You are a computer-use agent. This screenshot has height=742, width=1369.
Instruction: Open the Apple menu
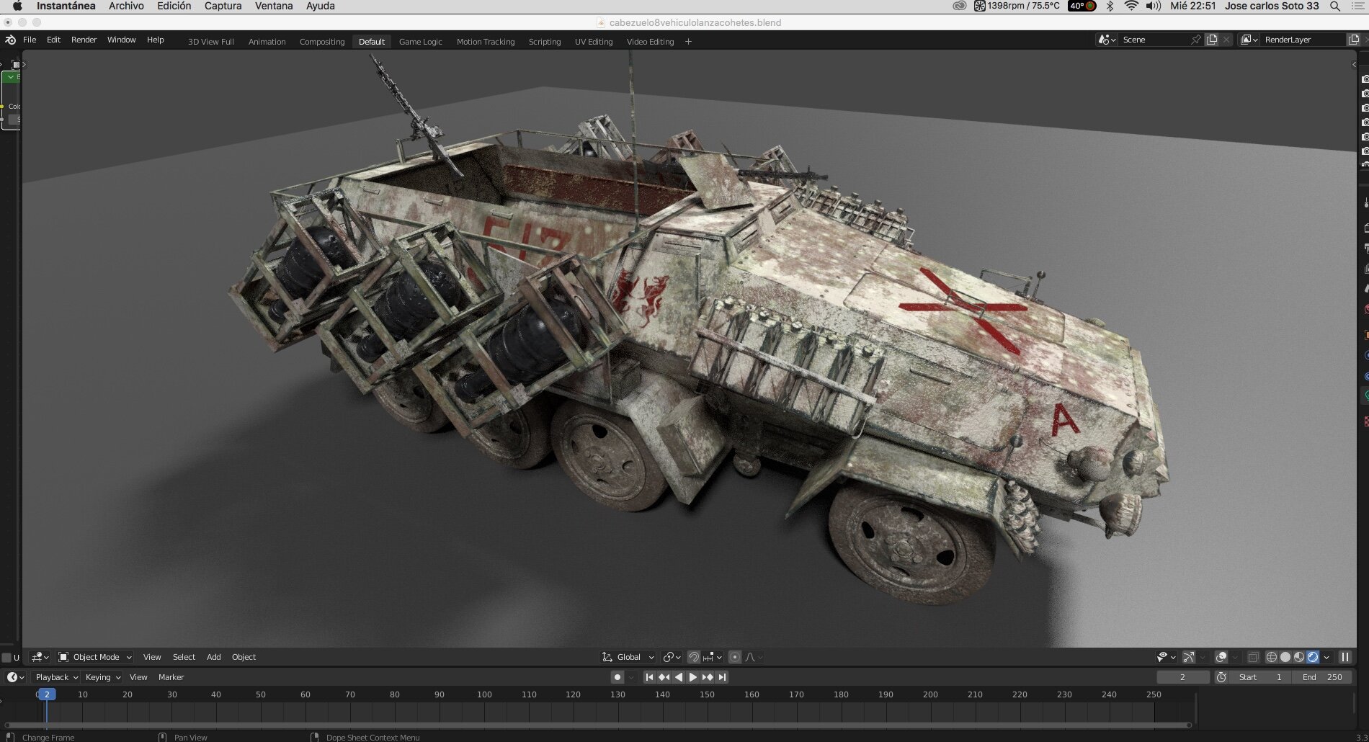pos(17,6)
